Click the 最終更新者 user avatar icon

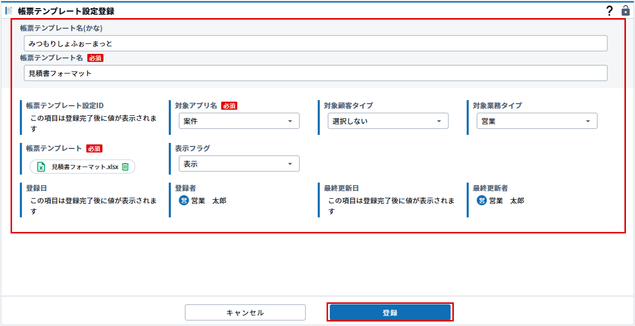(x=482, y=201)
